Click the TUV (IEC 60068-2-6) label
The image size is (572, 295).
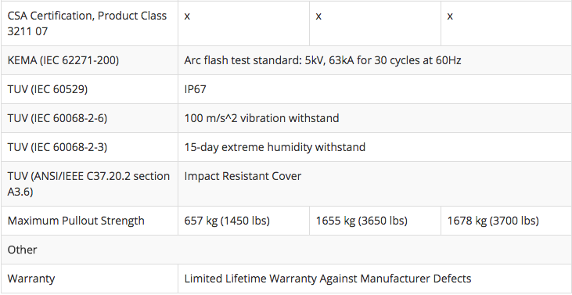pyautogui.click(x=57, y=118)
